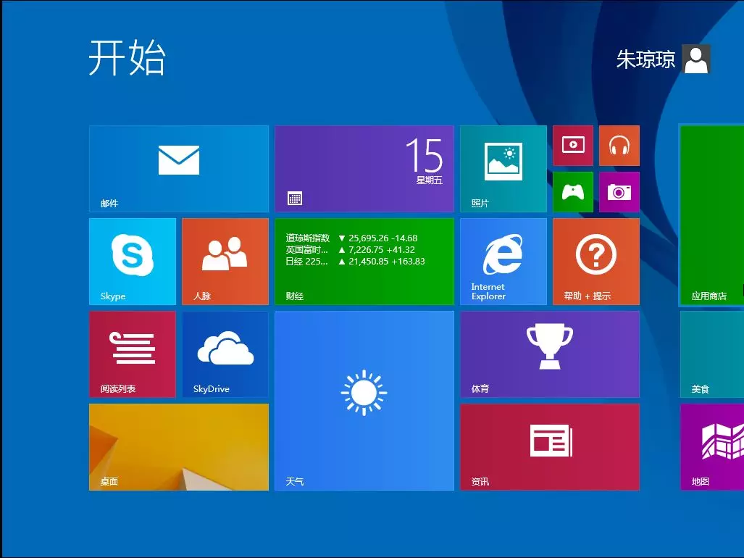Viewport: 744px width, 558px height.
Task: Click the 开始 Start heading
Action: tap(128, 57)
